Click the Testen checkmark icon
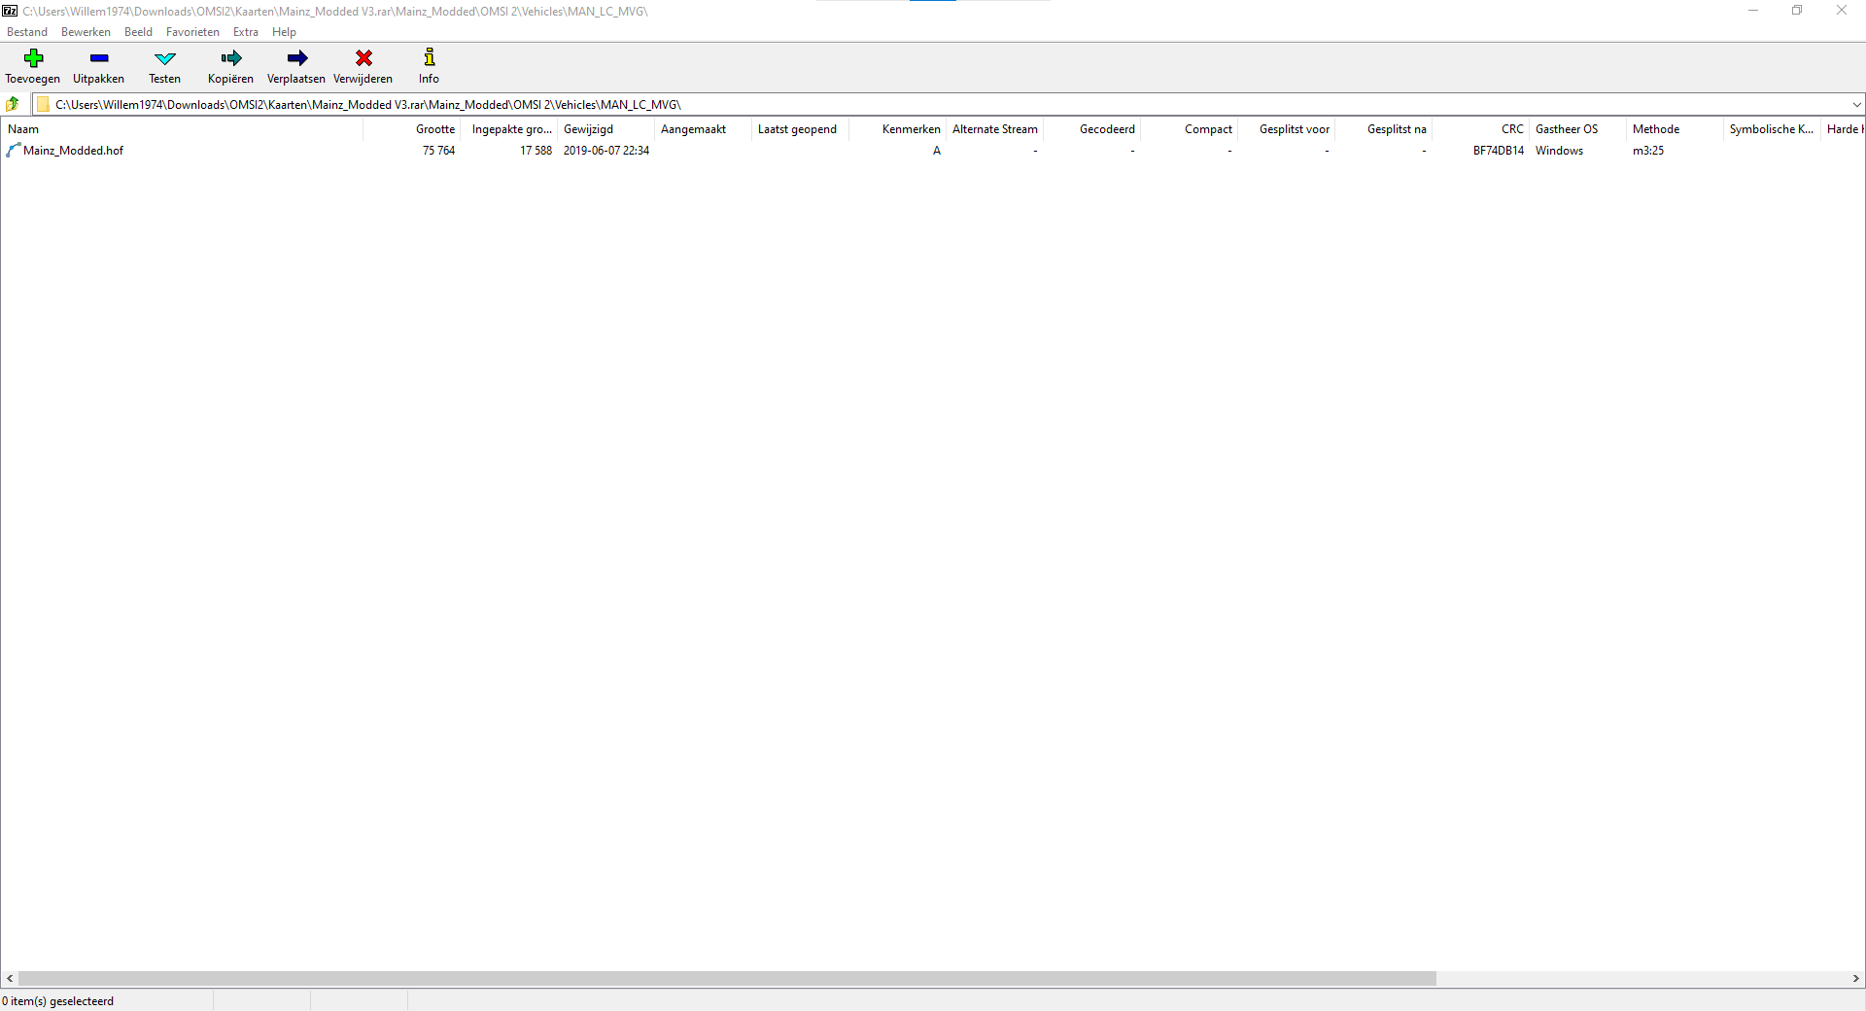The height and width of the screenshot is (1011, 1866). [164, 58]
